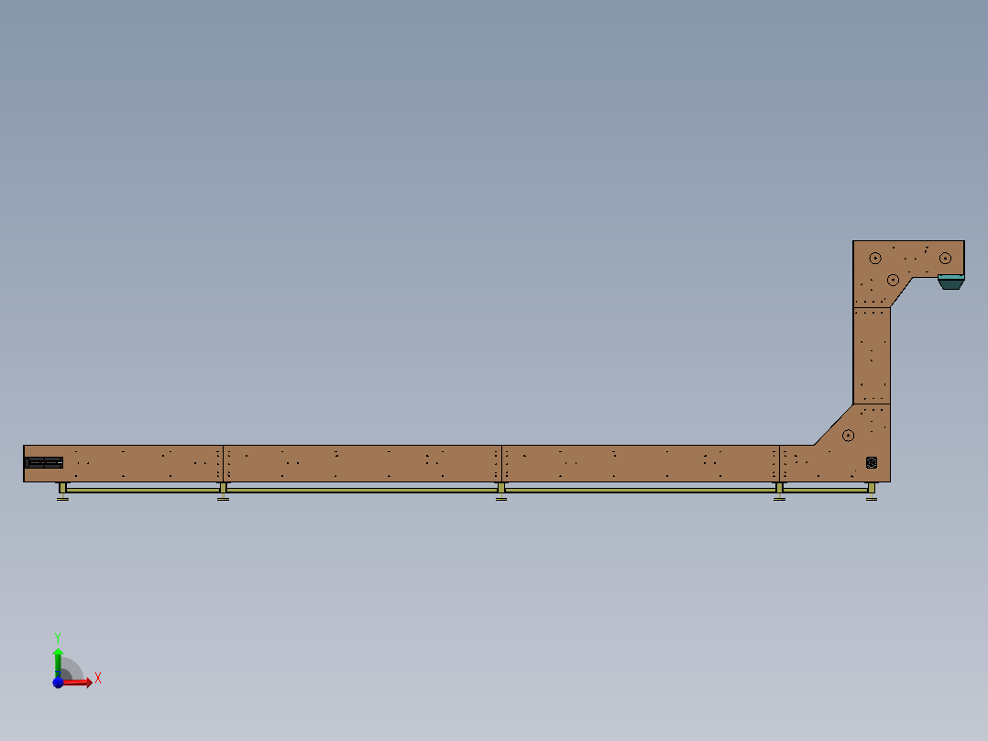Select the black tensioner slot at left end
Image resolution: width=988 pixels, height=741 pixels.
44,463
